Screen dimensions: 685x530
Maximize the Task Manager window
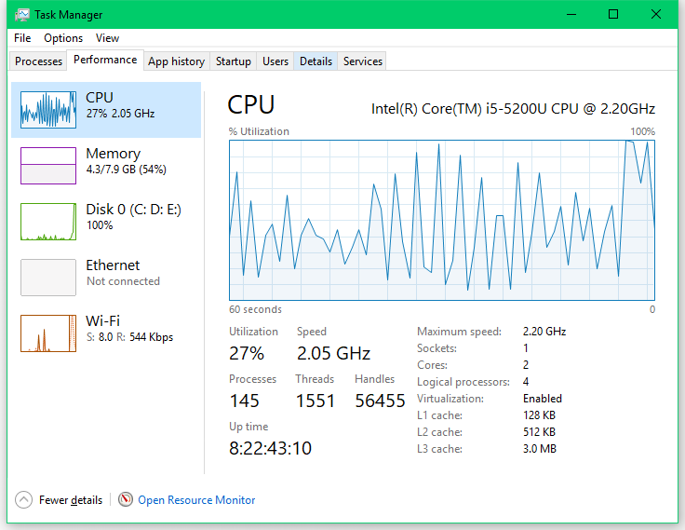pyautogui.click(x=613, y=14)
